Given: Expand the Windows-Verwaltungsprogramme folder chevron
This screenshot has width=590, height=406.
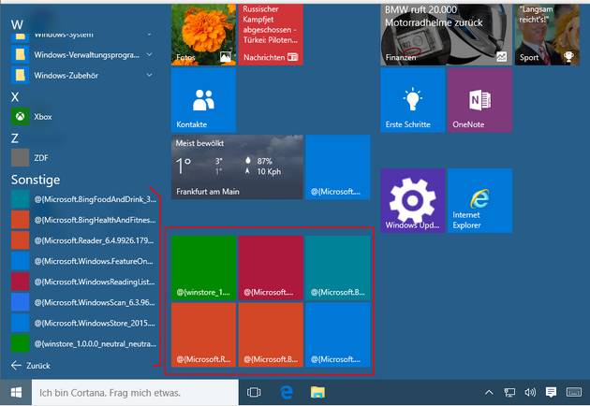Looking at the screenshot, I should 150,54.
